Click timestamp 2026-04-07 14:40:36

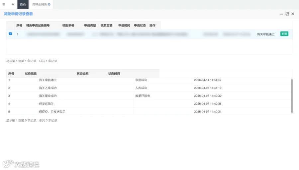pyautogui.click(x=208, y=104)
